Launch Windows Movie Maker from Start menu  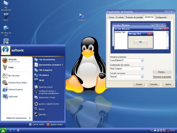15,83
